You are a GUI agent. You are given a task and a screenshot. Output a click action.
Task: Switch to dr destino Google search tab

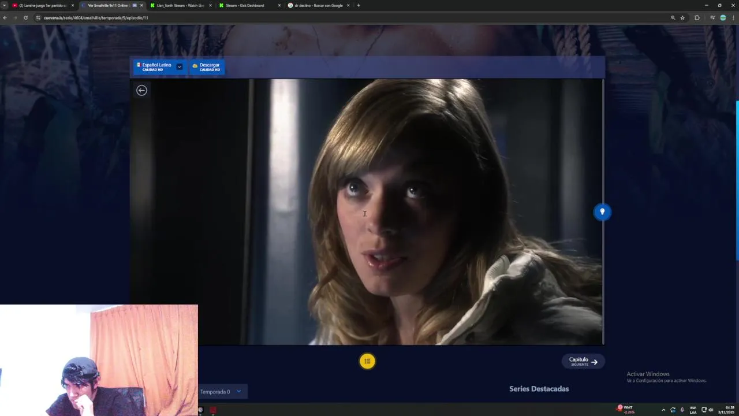tap(318, 5)
